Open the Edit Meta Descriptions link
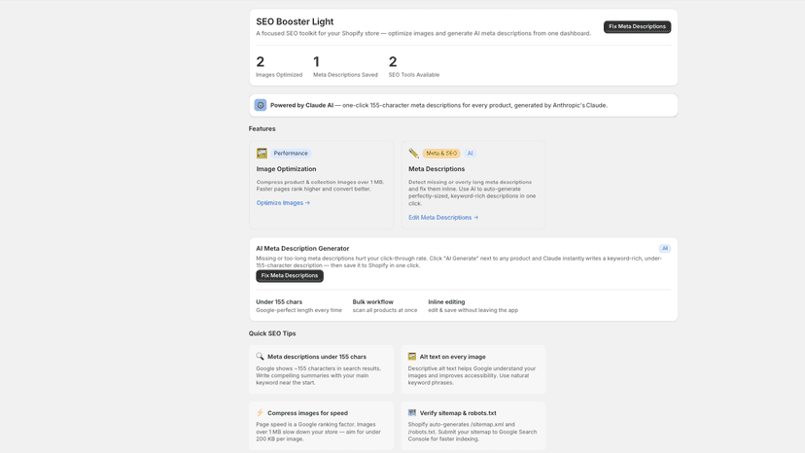Image resolution: width=805 pixels, height=453 pixels. 443,217
